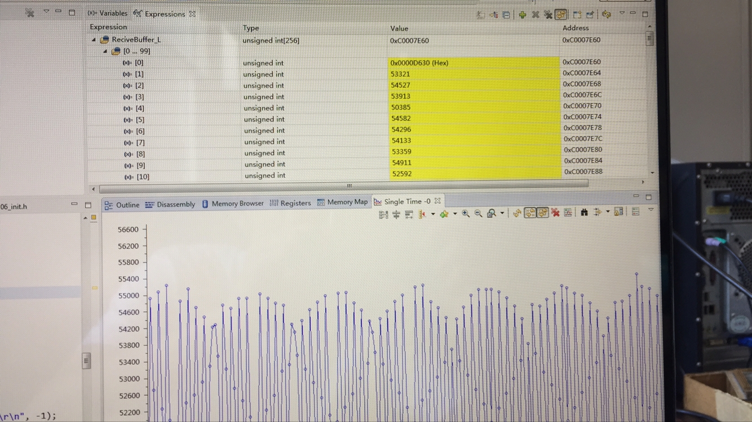Open dropdown next to green star icon

455,214
